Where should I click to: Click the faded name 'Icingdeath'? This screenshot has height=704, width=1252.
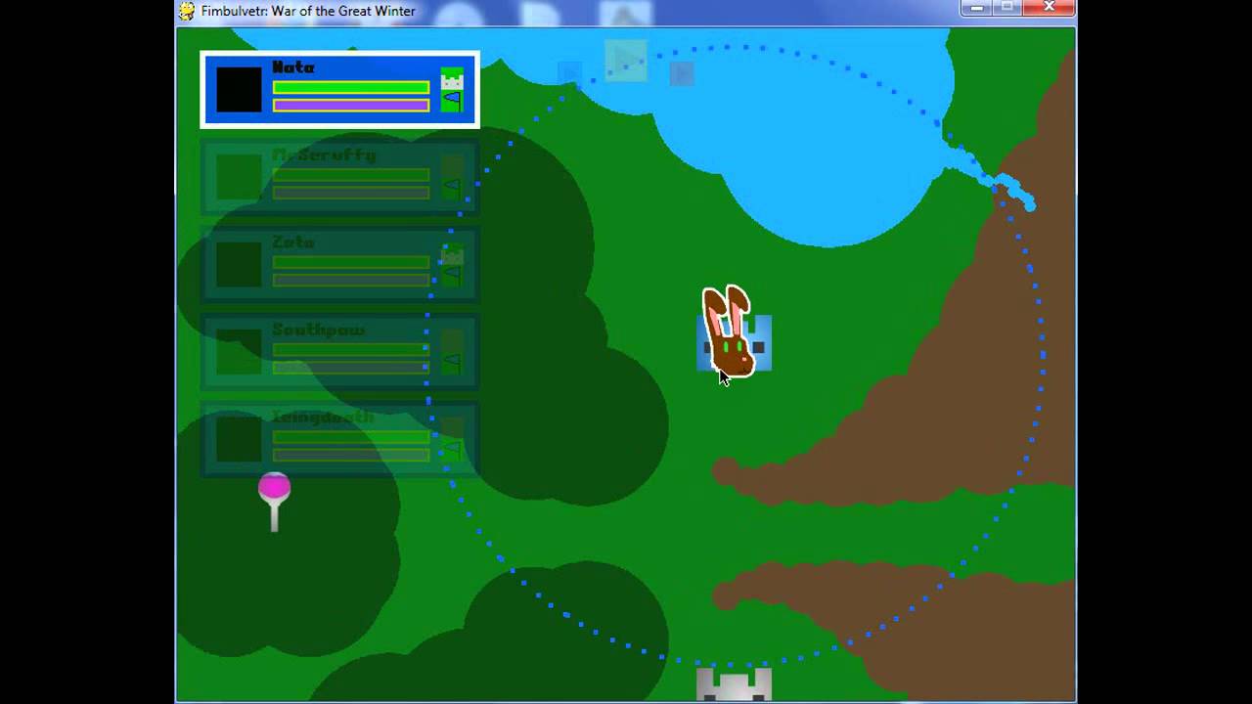pyautogui.click(x=324, y=417)
